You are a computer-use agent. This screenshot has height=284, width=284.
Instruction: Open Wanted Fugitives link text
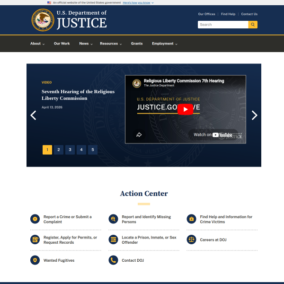[59, 260]
